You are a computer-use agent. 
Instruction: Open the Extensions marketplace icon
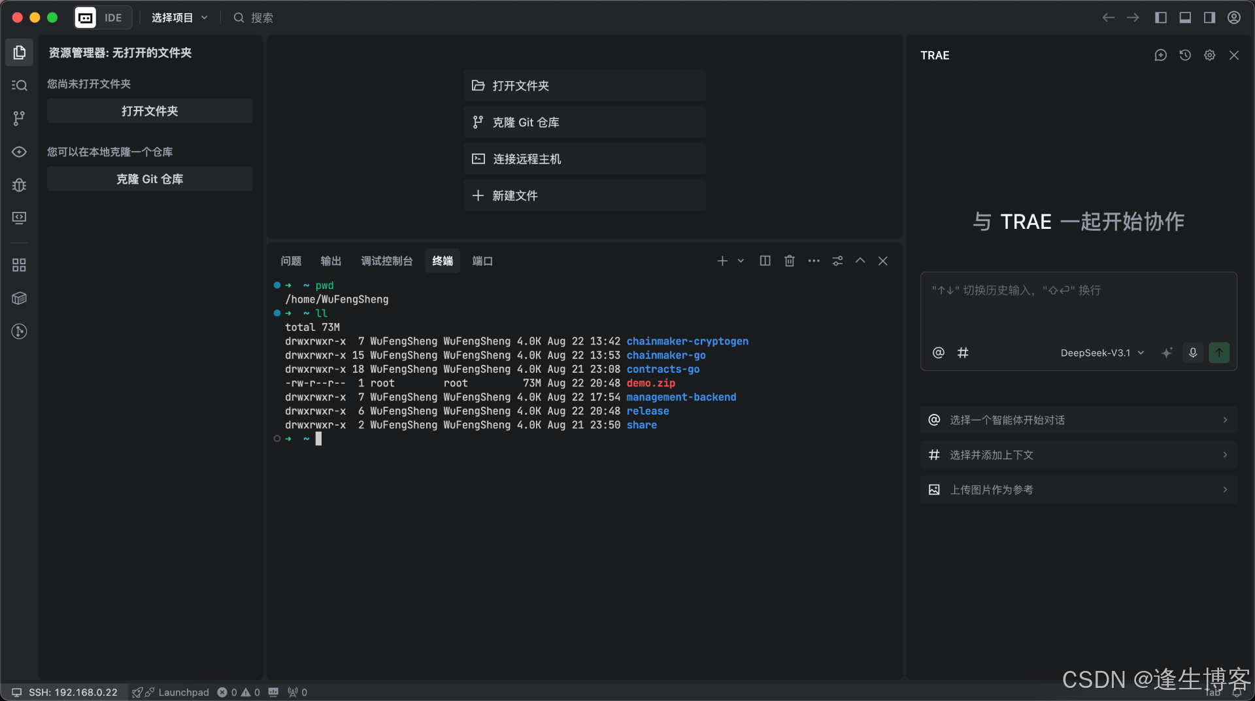coord(19,265)
